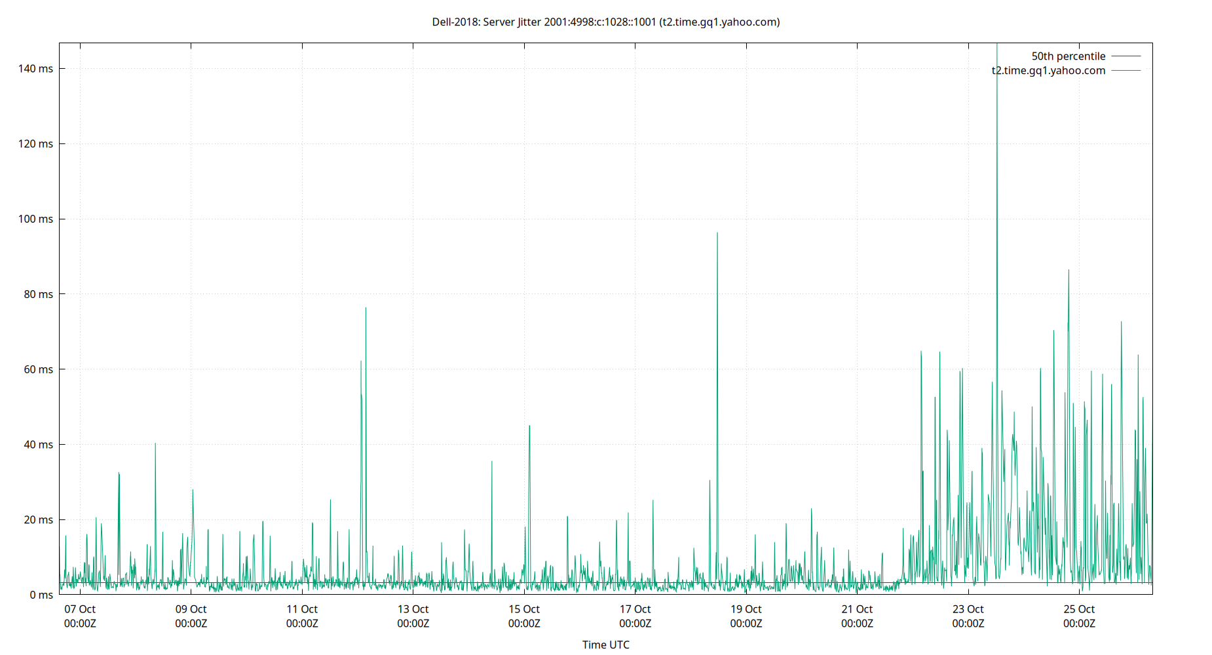1212x655 pixels.
Task: Select the 07 Oct axis label
Action: tap(79, 609)
